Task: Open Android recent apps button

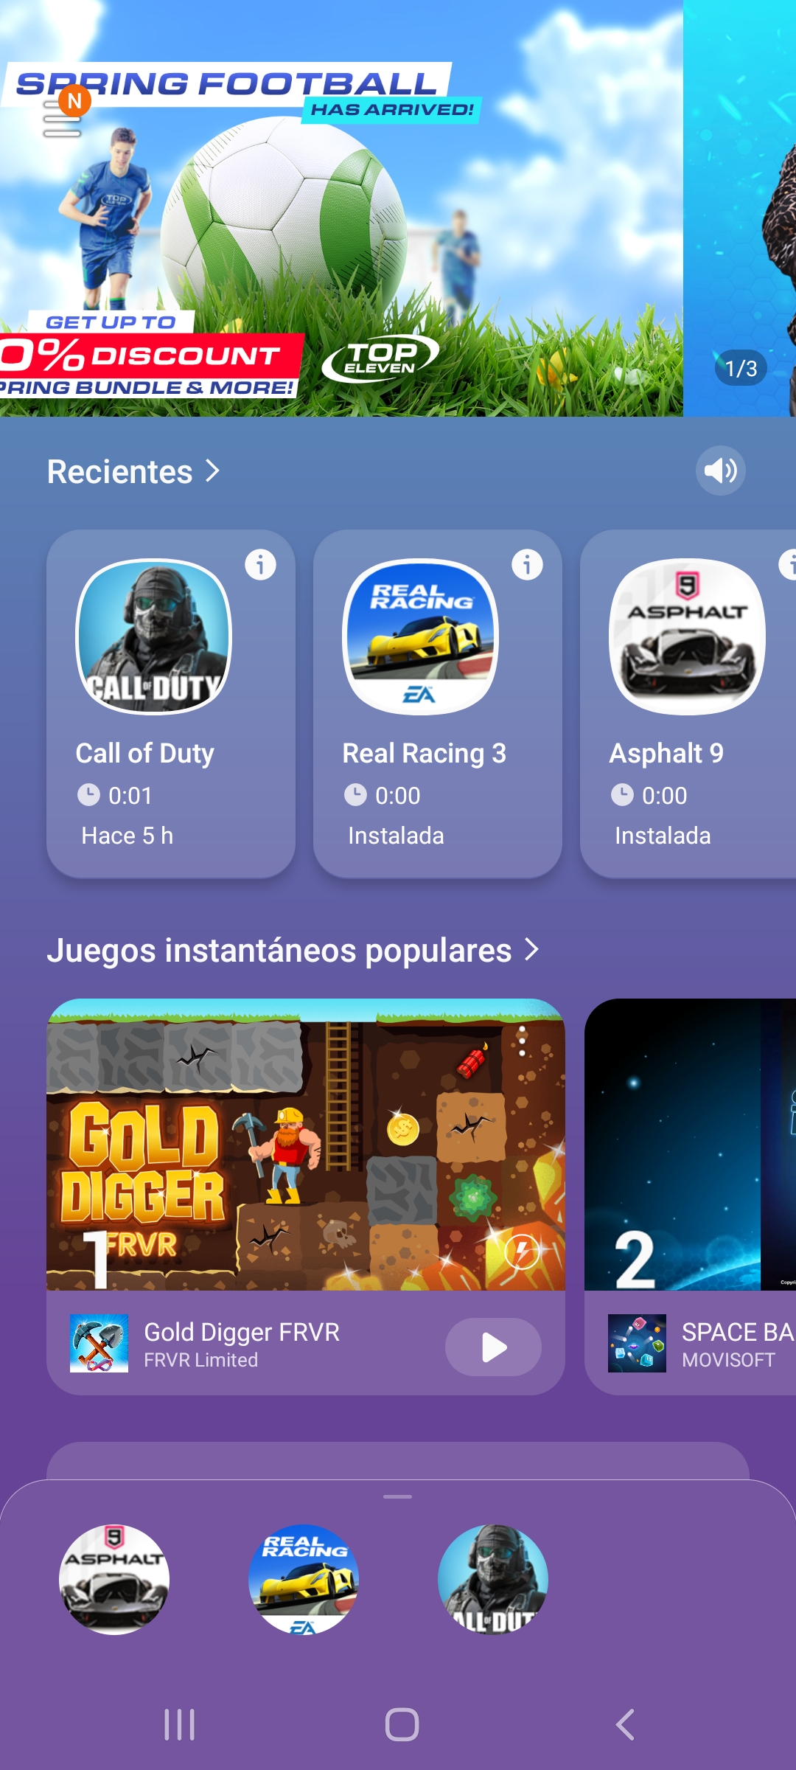Action: tap(179, 1725)
